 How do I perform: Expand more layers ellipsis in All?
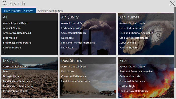[4, 53]
